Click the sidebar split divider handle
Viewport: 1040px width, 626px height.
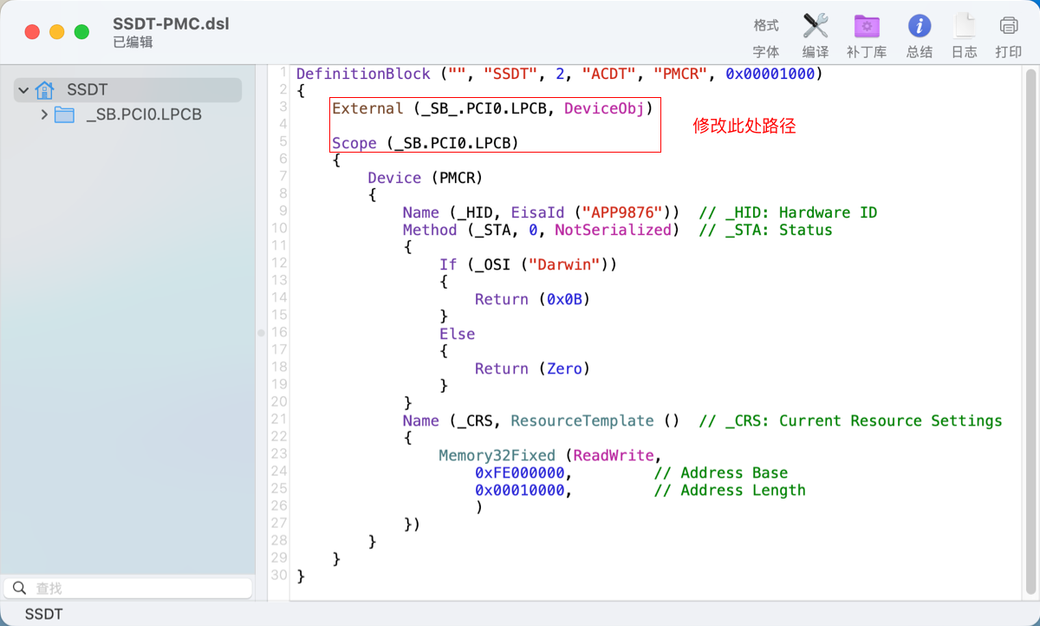point(261,333)
